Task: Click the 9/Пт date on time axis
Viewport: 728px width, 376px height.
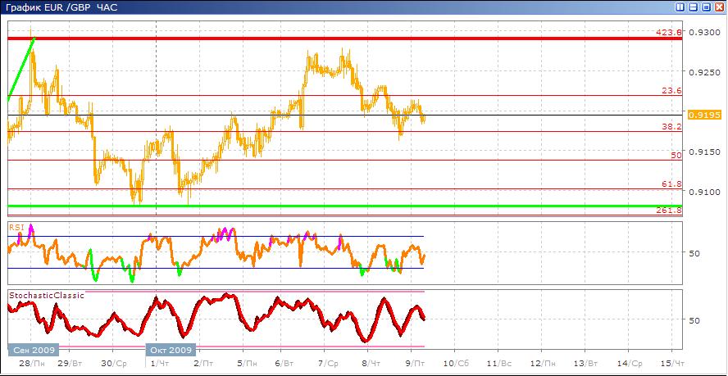Action: 417,362
